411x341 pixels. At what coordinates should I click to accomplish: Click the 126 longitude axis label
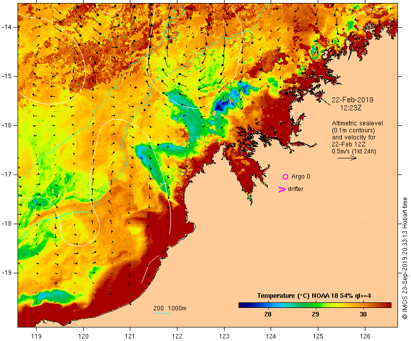(365, 336)
